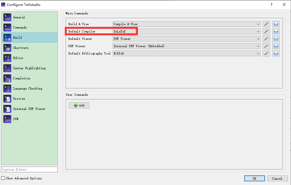Click the blue icon in Build & View row

point(276,24)
